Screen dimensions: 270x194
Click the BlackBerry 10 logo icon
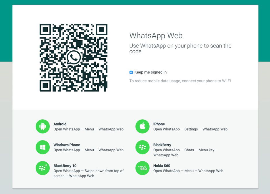coord(43,168)
